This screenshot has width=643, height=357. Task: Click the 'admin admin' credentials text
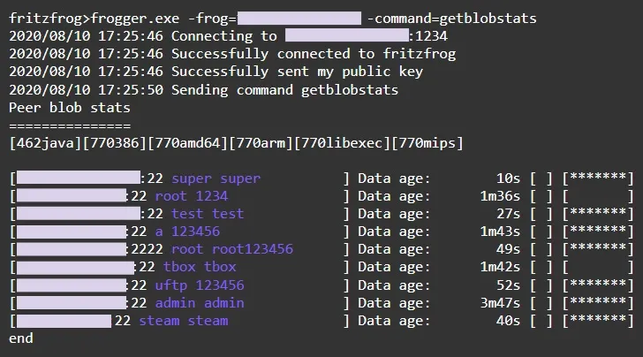(200, 303)
